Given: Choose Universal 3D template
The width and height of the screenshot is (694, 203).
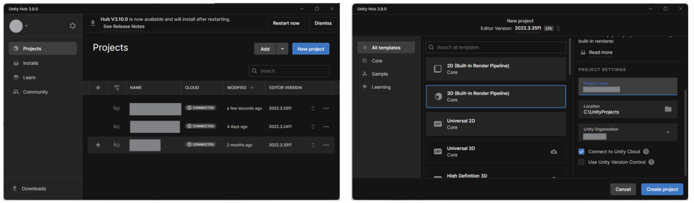Looking at the screenshot, I should click(x=496, y=152).
